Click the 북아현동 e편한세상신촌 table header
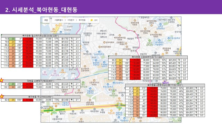The image size is (222, 124). [165, 85]
